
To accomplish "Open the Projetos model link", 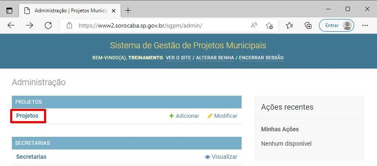I will point(27,116).
